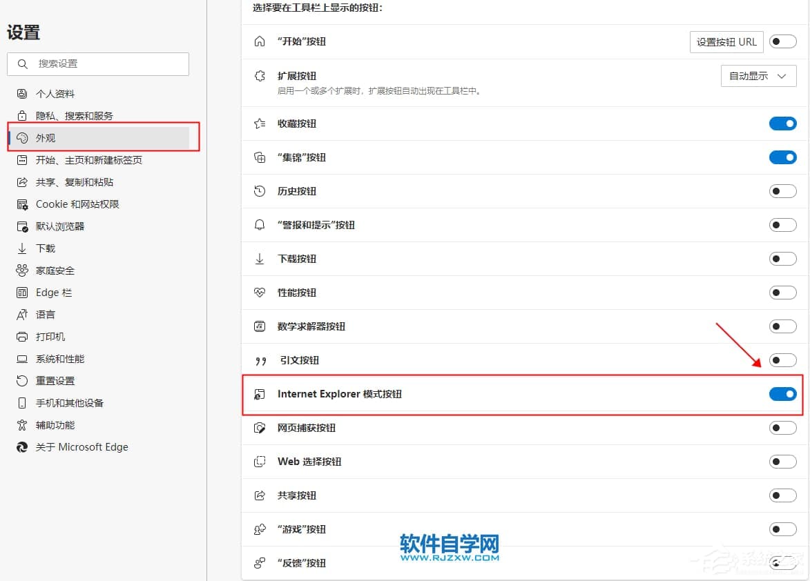
Task: Go to 系统和性能 settings
Action: pyautogui.click(x=59, y=359)
